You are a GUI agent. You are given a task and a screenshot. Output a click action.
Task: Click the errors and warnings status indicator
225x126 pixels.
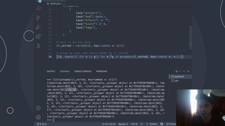click(x=41, y=124)
